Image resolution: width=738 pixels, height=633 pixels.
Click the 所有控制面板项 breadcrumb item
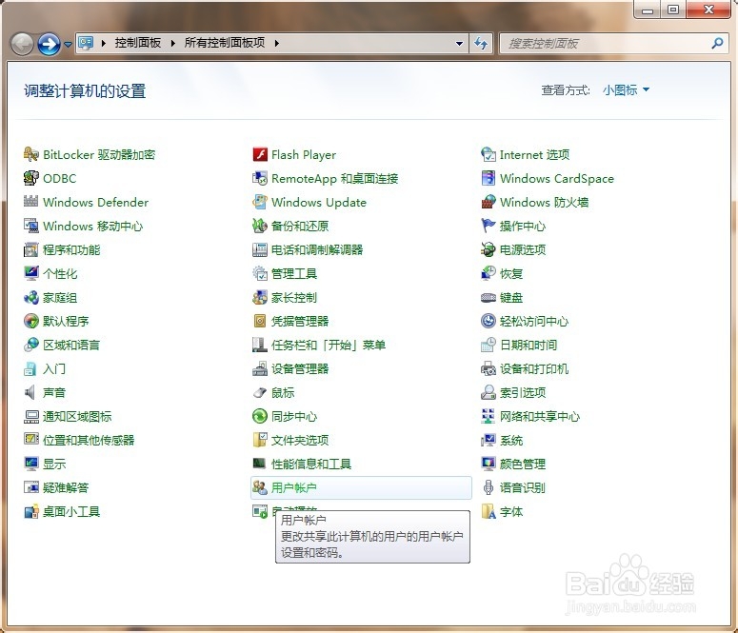(225, 43)
